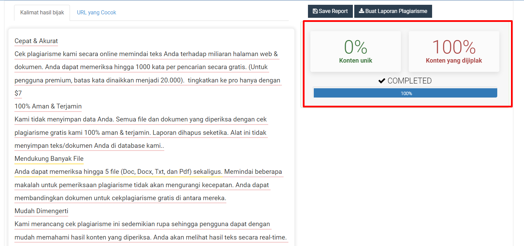Click the checkmark icon beside COMPLETED
This screenshot has width=524, height=246.
click(x=382, y=81)
